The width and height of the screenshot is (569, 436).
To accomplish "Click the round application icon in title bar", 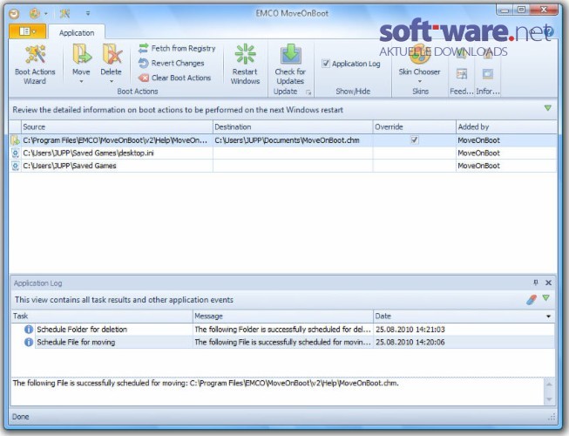I will point(13,14).
